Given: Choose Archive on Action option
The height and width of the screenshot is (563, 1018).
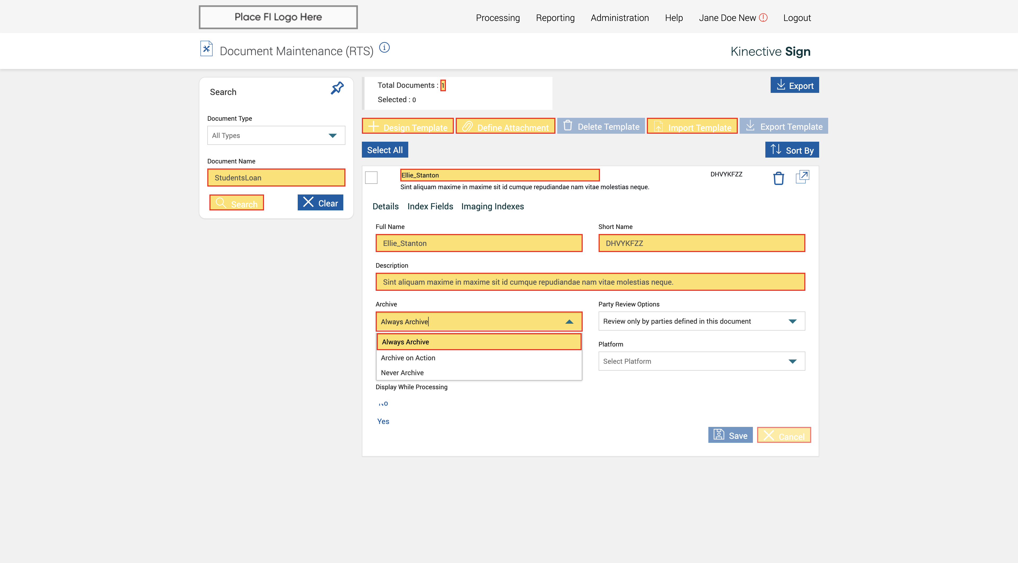Looking at the screenshot, I should pyautogui.click(x=408, y=358).
